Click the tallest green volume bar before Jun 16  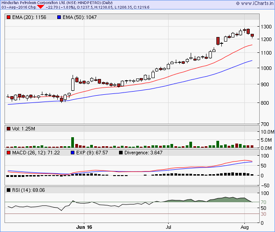tap(73, 142)
